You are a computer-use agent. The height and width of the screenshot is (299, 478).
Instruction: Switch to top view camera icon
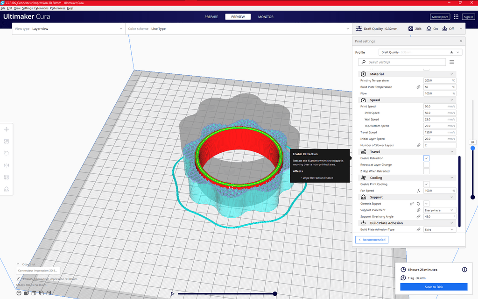(x=34, y=293)
